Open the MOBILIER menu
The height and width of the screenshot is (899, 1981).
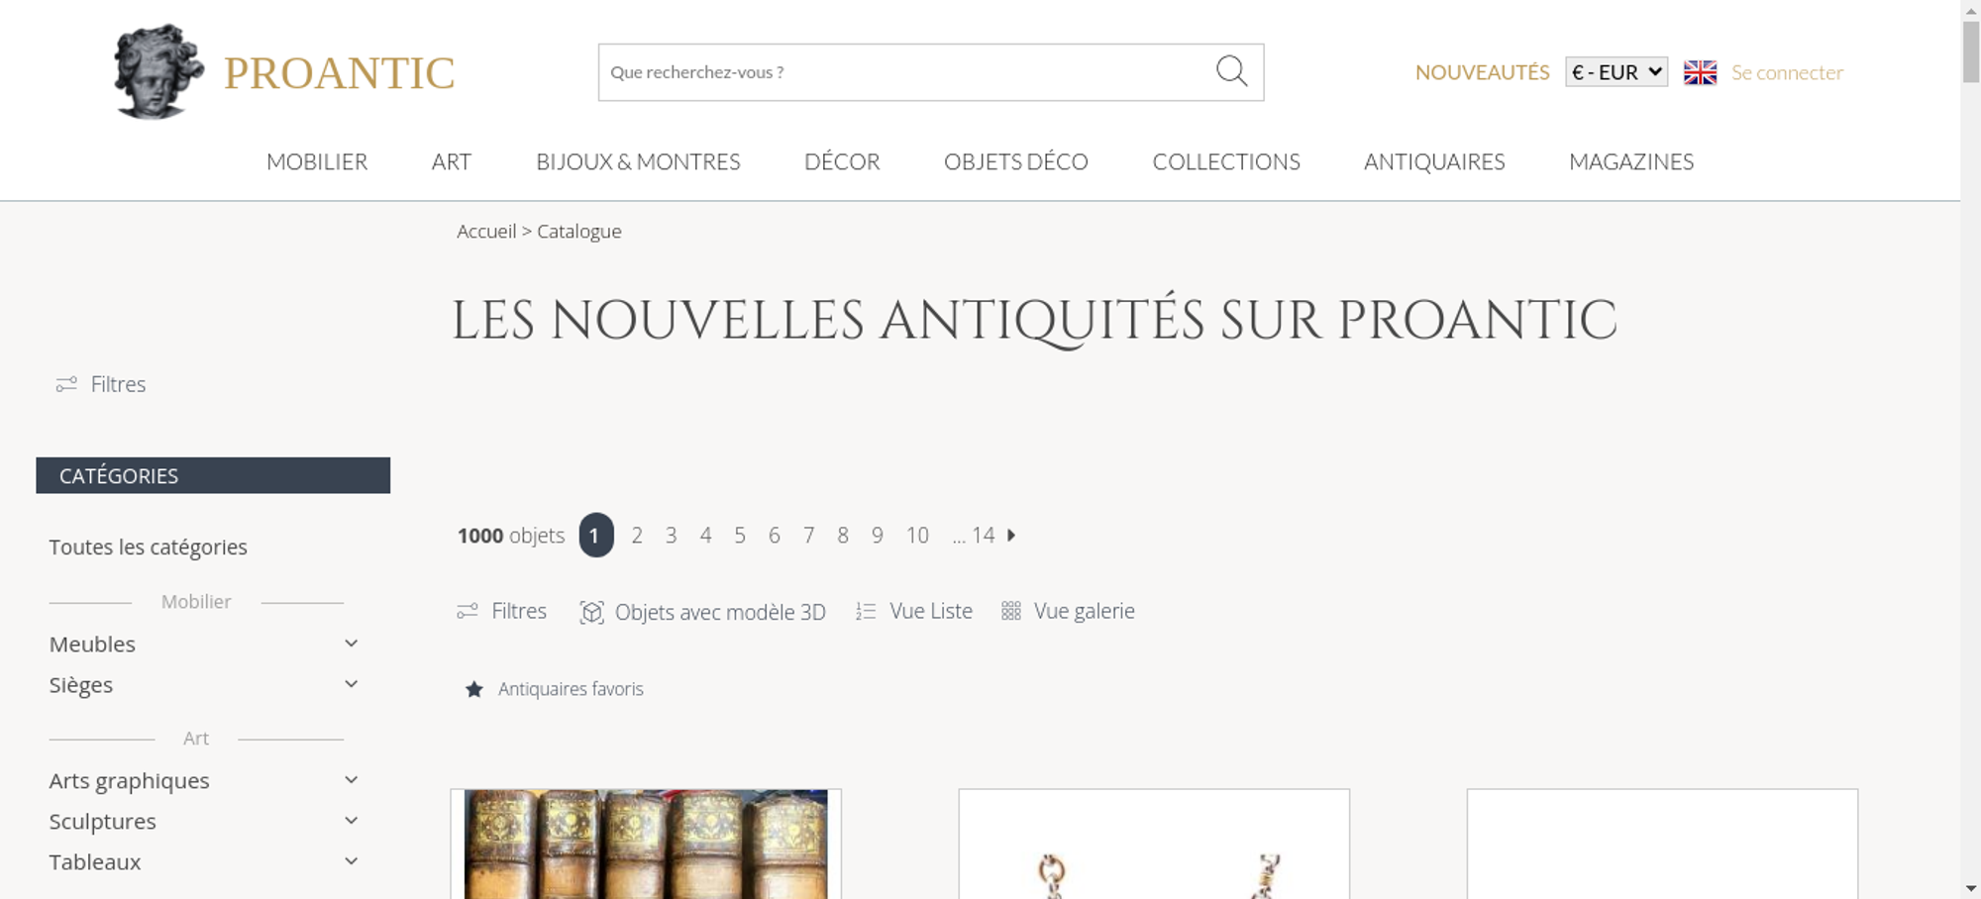coord(317,161)
